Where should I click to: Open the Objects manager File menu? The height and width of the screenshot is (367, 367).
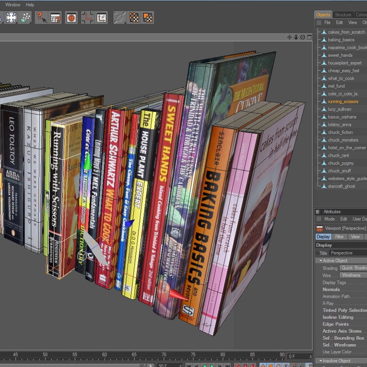click(x=327, y=22)
